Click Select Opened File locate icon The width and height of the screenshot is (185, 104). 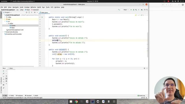[x=27, y=12]
